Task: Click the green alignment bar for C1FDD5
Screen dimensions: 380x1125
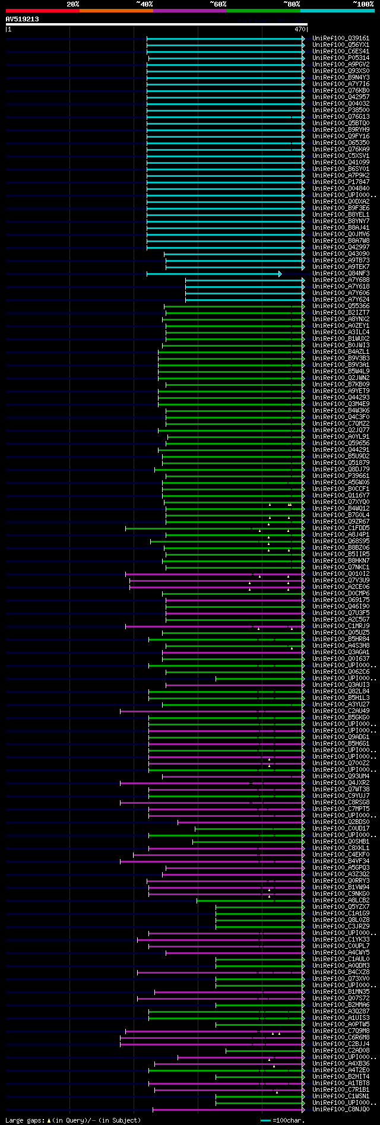Action: point(215,528)
